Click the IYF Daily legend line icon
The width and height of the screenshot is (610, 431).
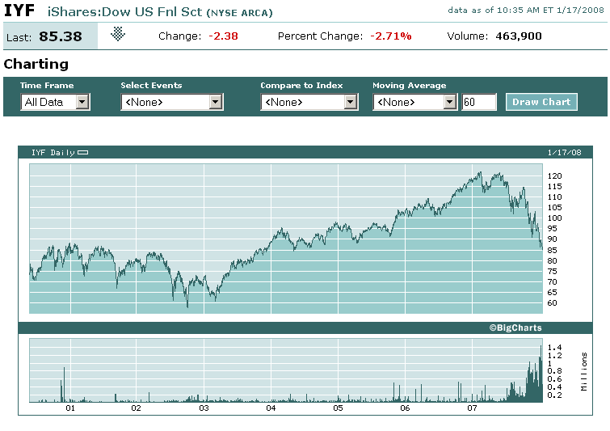pos(82,153)
